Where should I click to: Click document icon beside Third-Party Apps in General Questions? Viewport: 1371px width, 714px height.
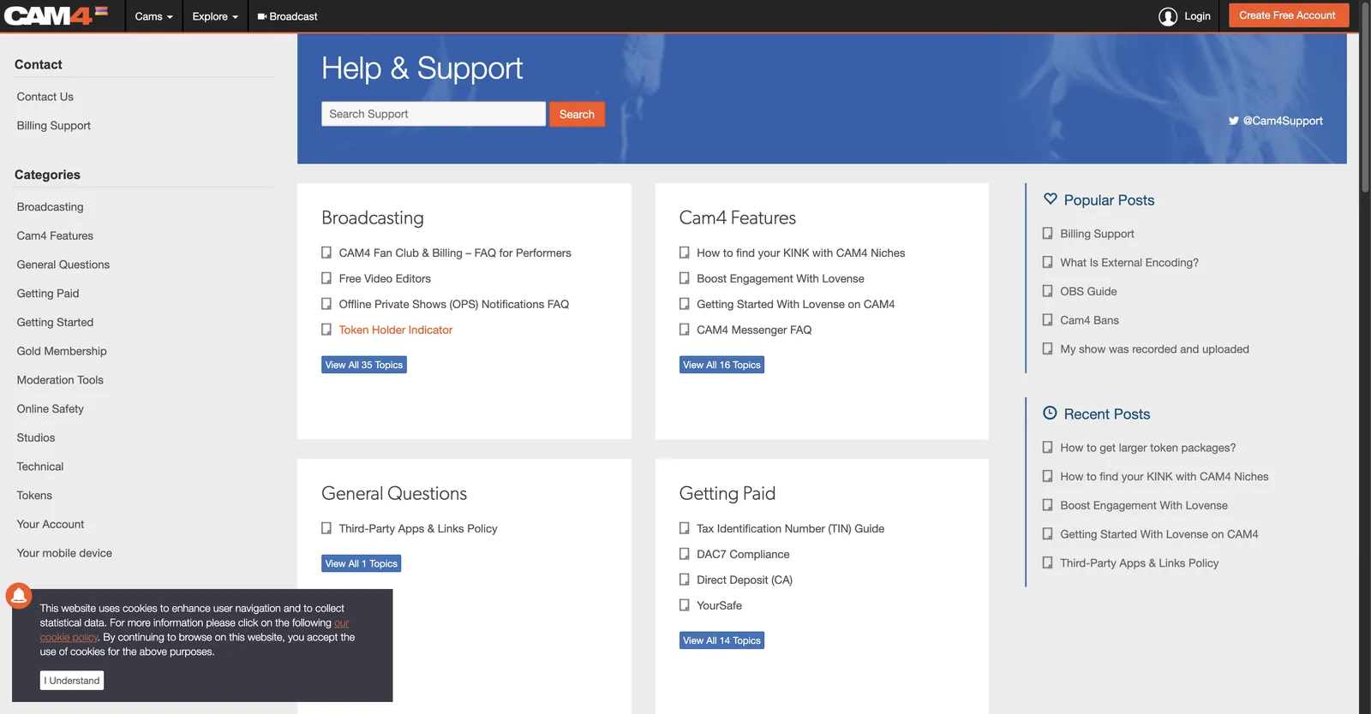(326, 528)
